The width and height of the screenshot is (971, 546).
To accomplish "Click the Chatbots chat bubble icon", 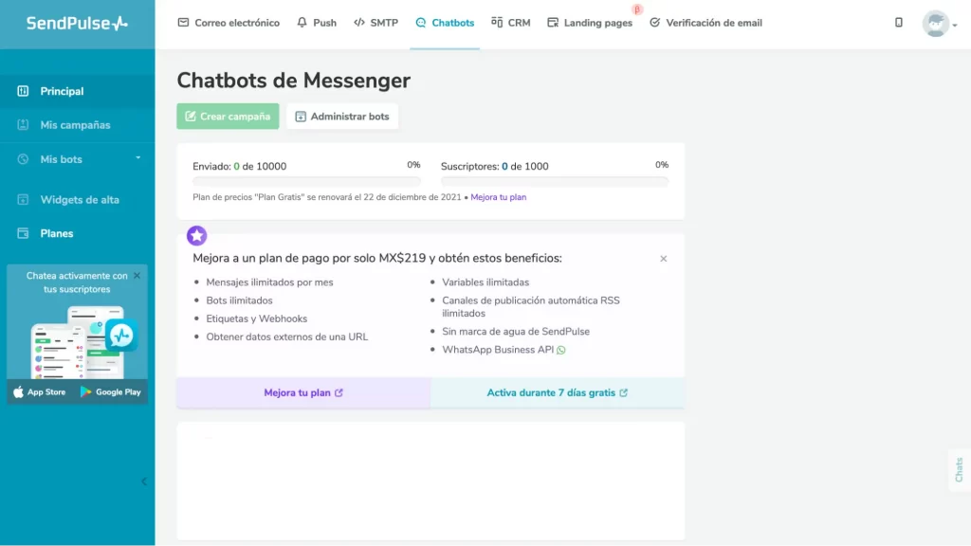I will 420,23.
